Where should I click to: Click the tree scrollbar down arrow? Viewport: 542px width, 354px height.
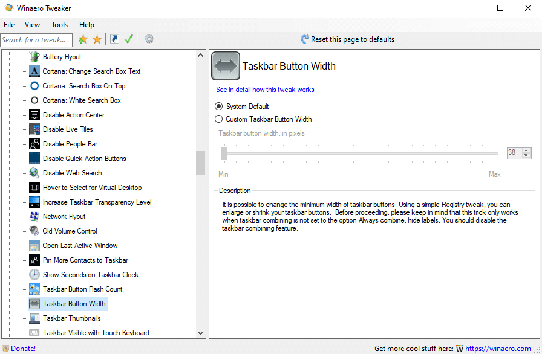(x=200, y=333)
